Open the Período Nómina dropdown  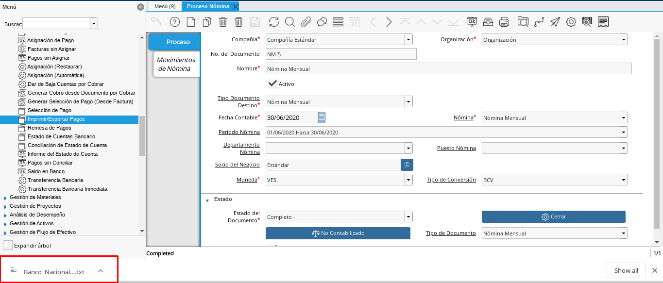624,133
